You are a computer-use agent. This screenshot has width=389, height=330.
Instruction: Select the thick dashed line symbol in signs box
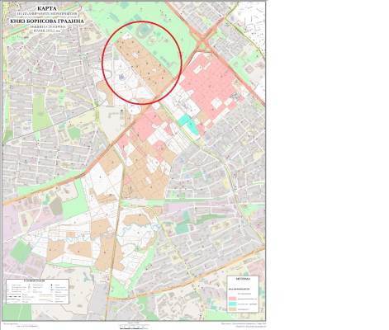[14, 297]
